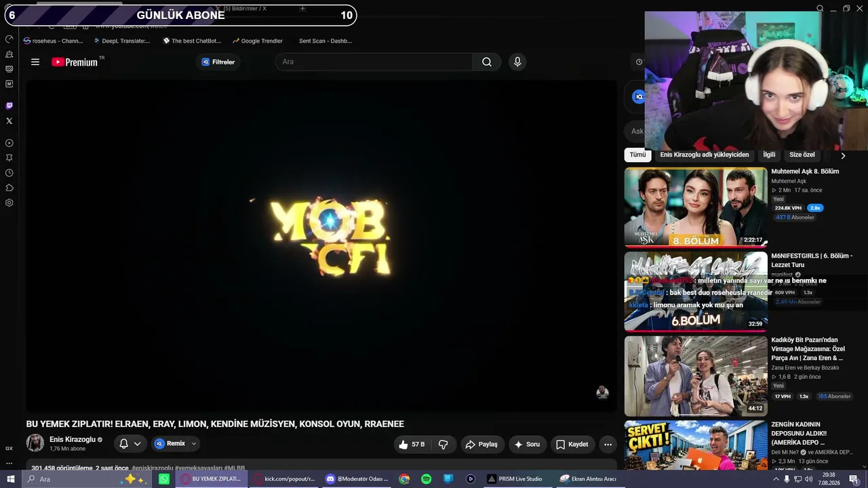Open Muhtemel Aşk 8. Bölüm thumbnail
868x488 pixels.
(x=696, y=207)
